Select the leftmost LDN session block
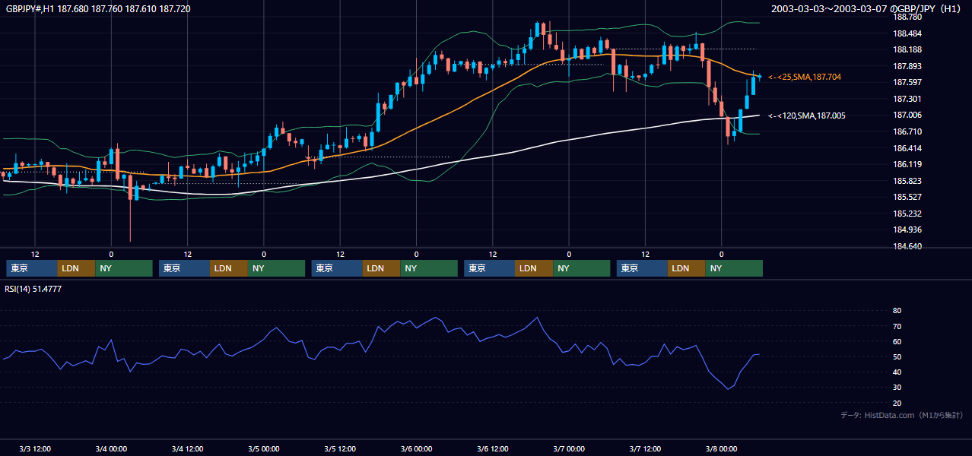972x456 pixels. [77, 268]
